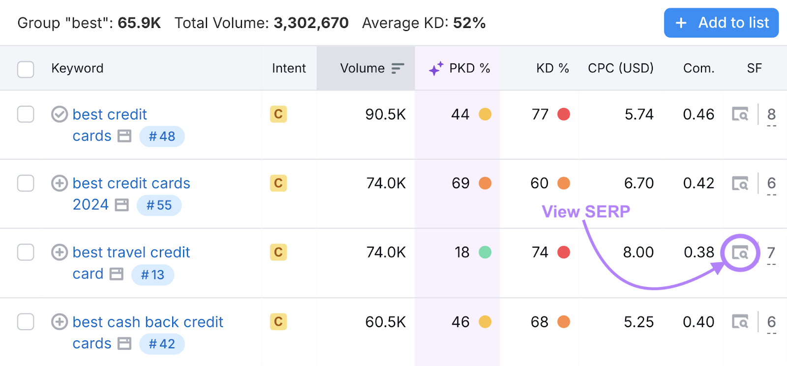Click checkmark icon beside best credit cards
787x366 pixels.
[60, 114]
